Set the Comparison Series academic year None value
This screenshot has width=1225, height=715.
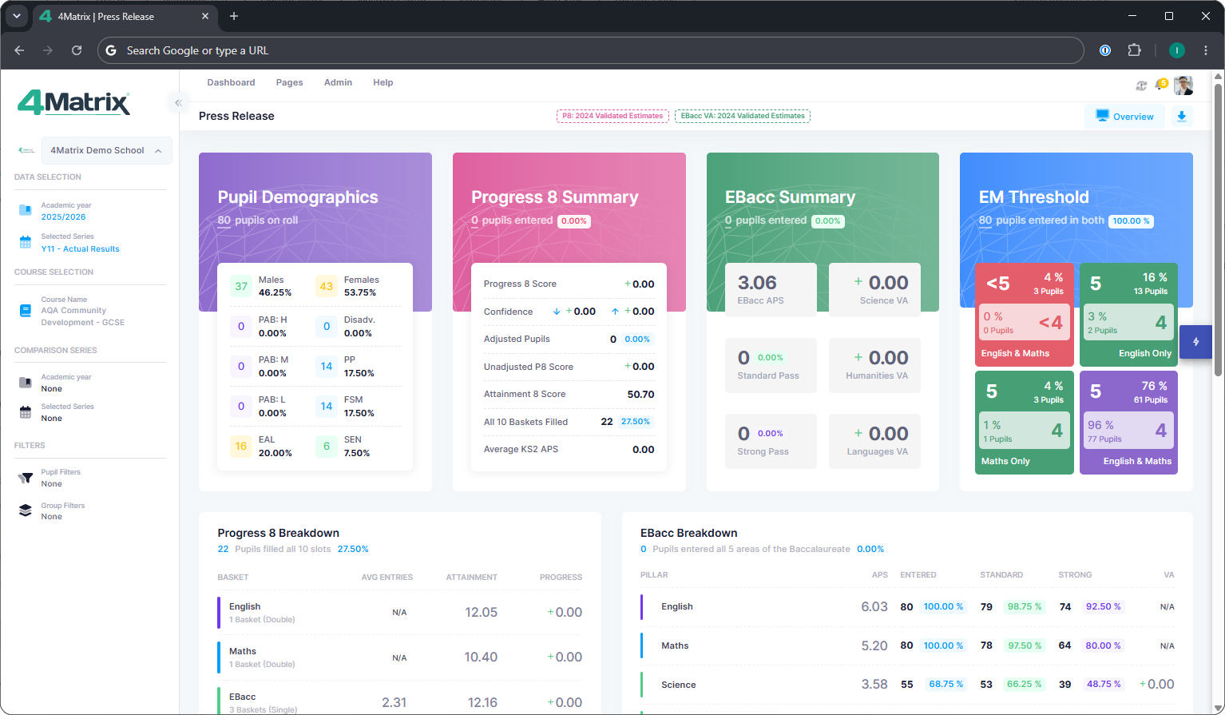pyautogui.click(x=51, y=389)
